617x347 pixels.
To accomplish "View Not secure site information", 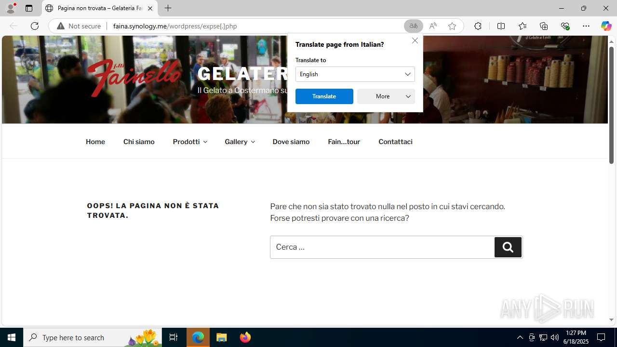I will [x=79, y=26].
